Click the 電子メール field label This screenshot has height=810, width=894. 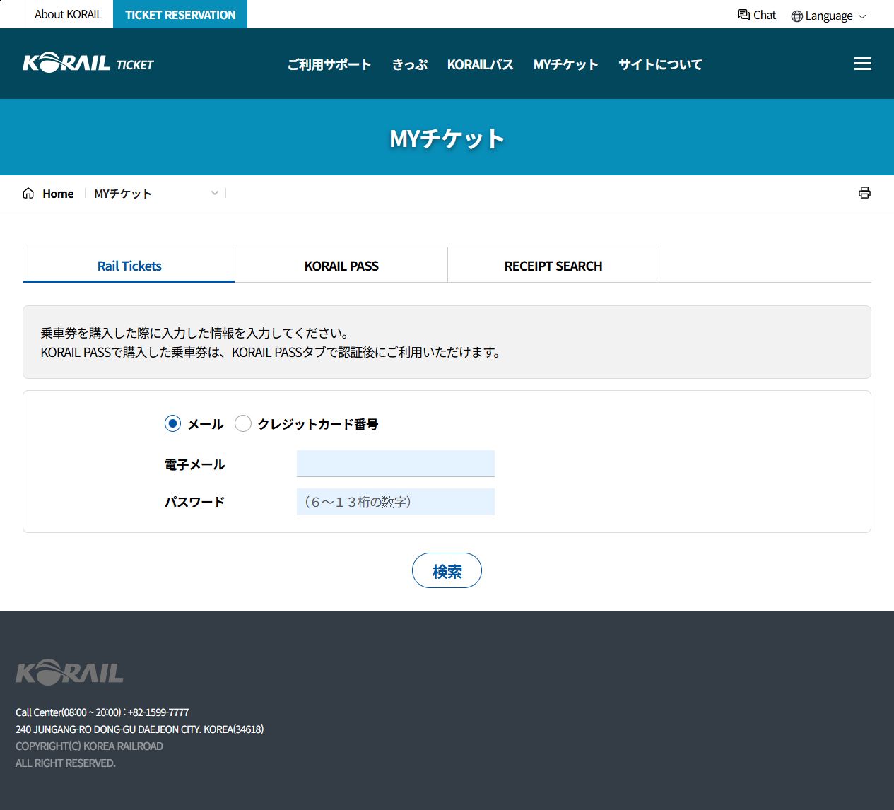coord(194,464)
